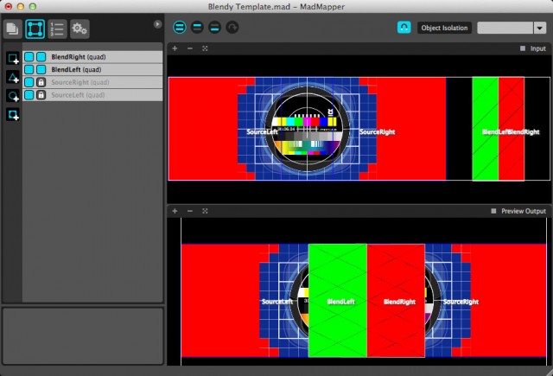Image resolution: width=553 pixels, height=376 pixels.
Task: Unlock the SourceRight quad layer
Action: coord(41,81)
